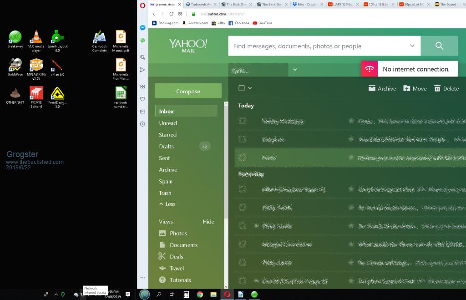Reload the page with the refresh icon
This screenshot has height=300, width=466.
click(171, 14)
